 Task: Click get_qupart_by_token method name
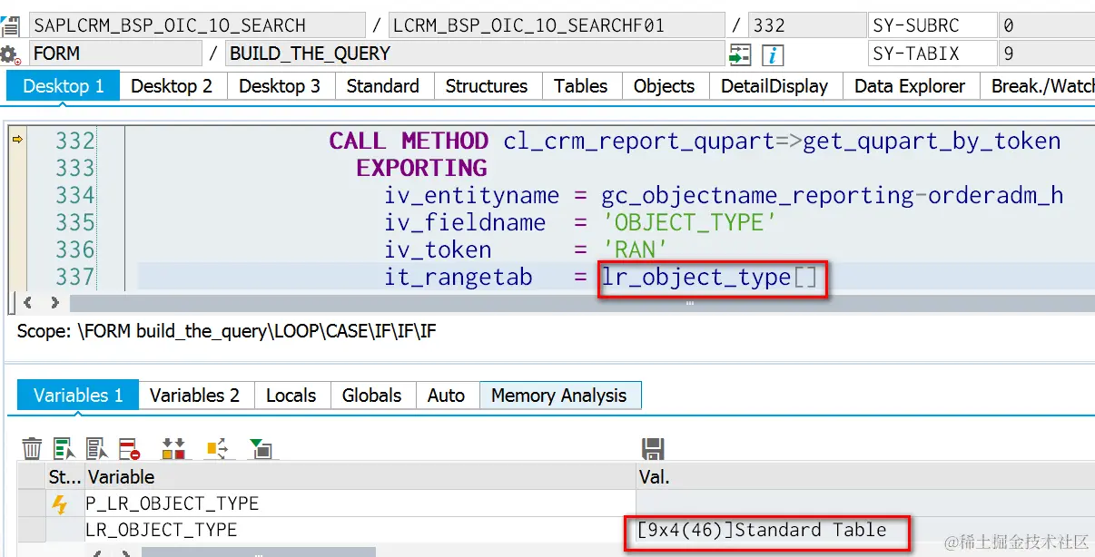(932, 141)
